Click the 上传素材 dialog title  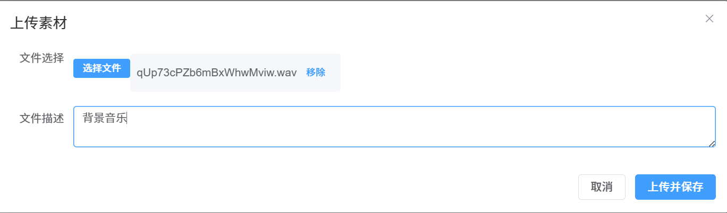tap(39, 23)
